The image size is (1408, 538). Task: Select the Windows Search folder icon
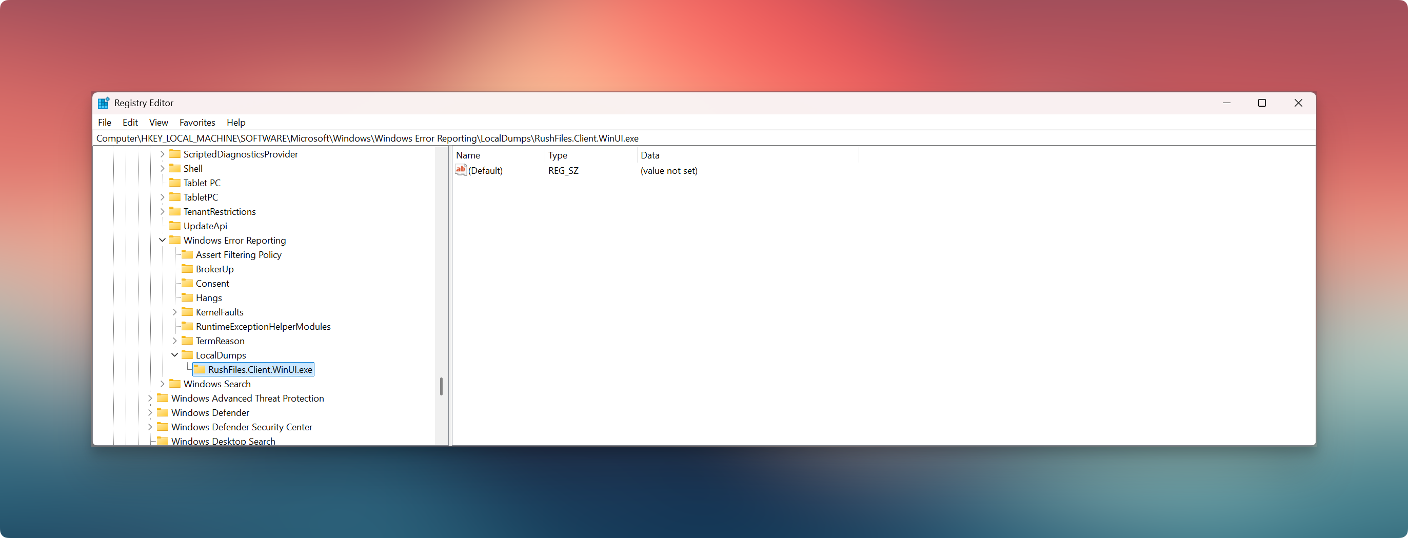(x=175, y=383)
